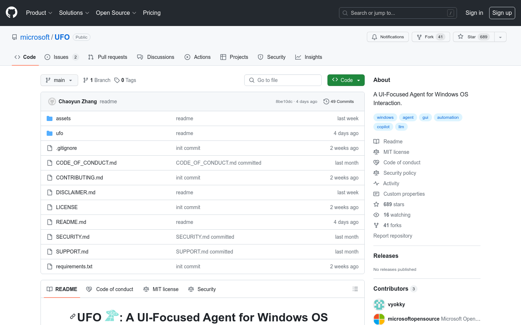Switch to the Pull requests tab
The image size is (521, 325).
[x=108, y=57]
